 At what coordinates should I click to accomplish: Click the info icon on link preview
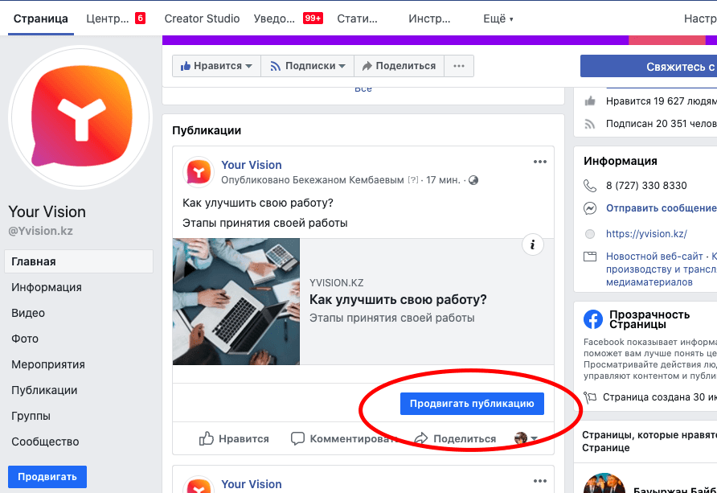pos(533,244)
